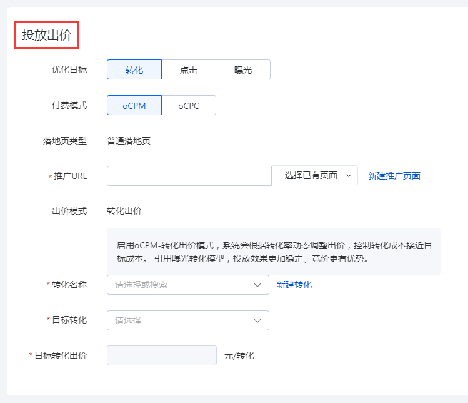This screenshot has width=468, height=403.
Task: Click the 新建转化 link
Action: pyautogui.click(x=294, y=285)
